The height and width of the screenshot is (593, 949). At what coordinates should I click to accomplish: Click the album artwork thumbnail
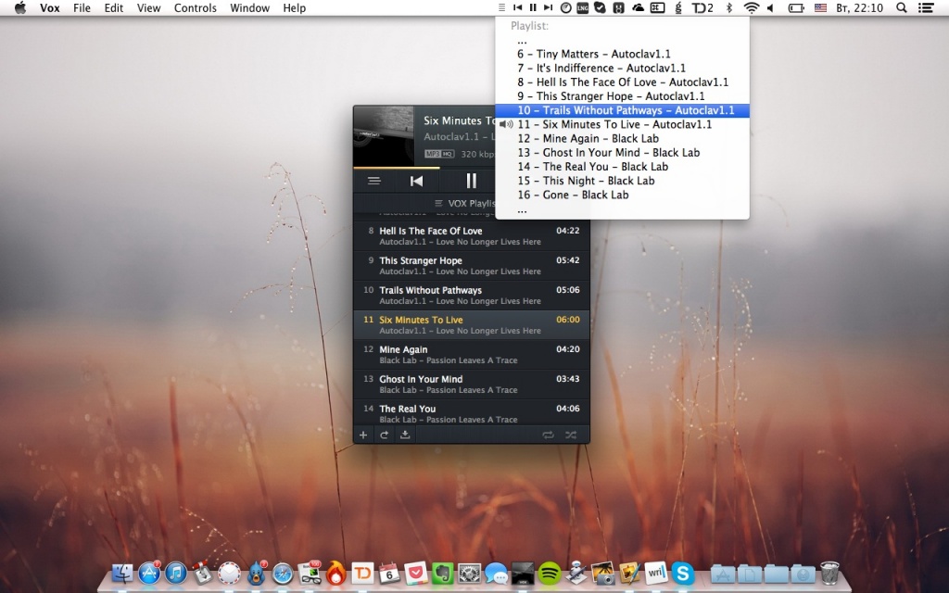point(383,135)
